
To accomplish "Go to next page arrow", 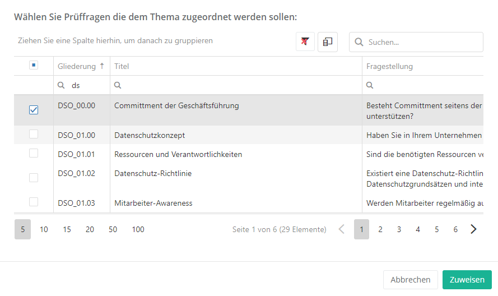I will pyautogui.click(x=474, y=229).
